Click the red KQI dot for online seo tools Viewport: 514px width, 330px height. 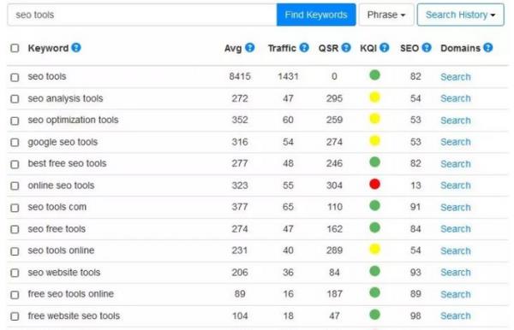pyautogui.click(x=374, y=184)
